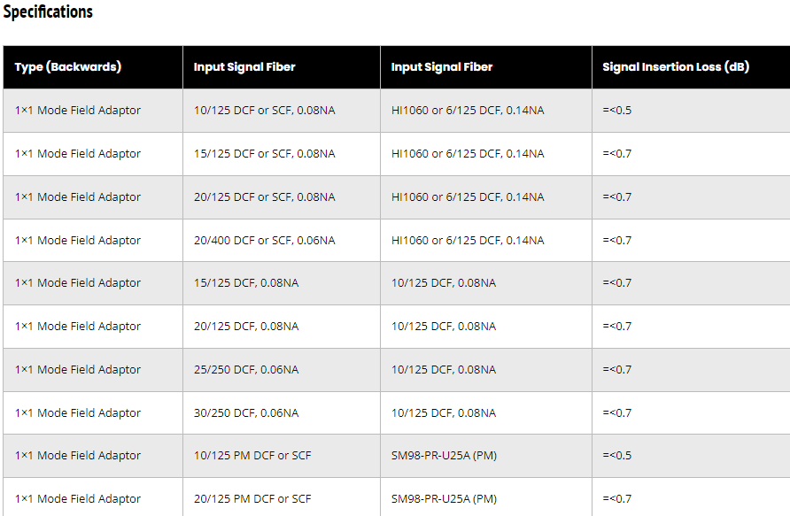Click the 15/125 DCF, 0.08NA input fiber cell
This screenshot has width=790, height=516.
pos(246,283)
